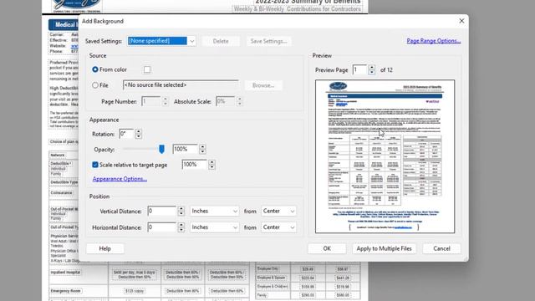This screenshot has width=535, height=301.
Task: Open Horizontal Distance units dropdown
Action: click(x=214, y=227)
